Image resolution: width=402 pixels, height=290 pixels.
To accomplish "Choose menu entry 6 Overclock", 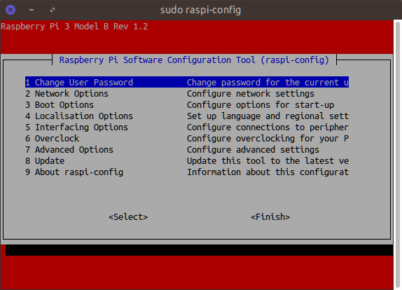I will click(x=187, y=139).
